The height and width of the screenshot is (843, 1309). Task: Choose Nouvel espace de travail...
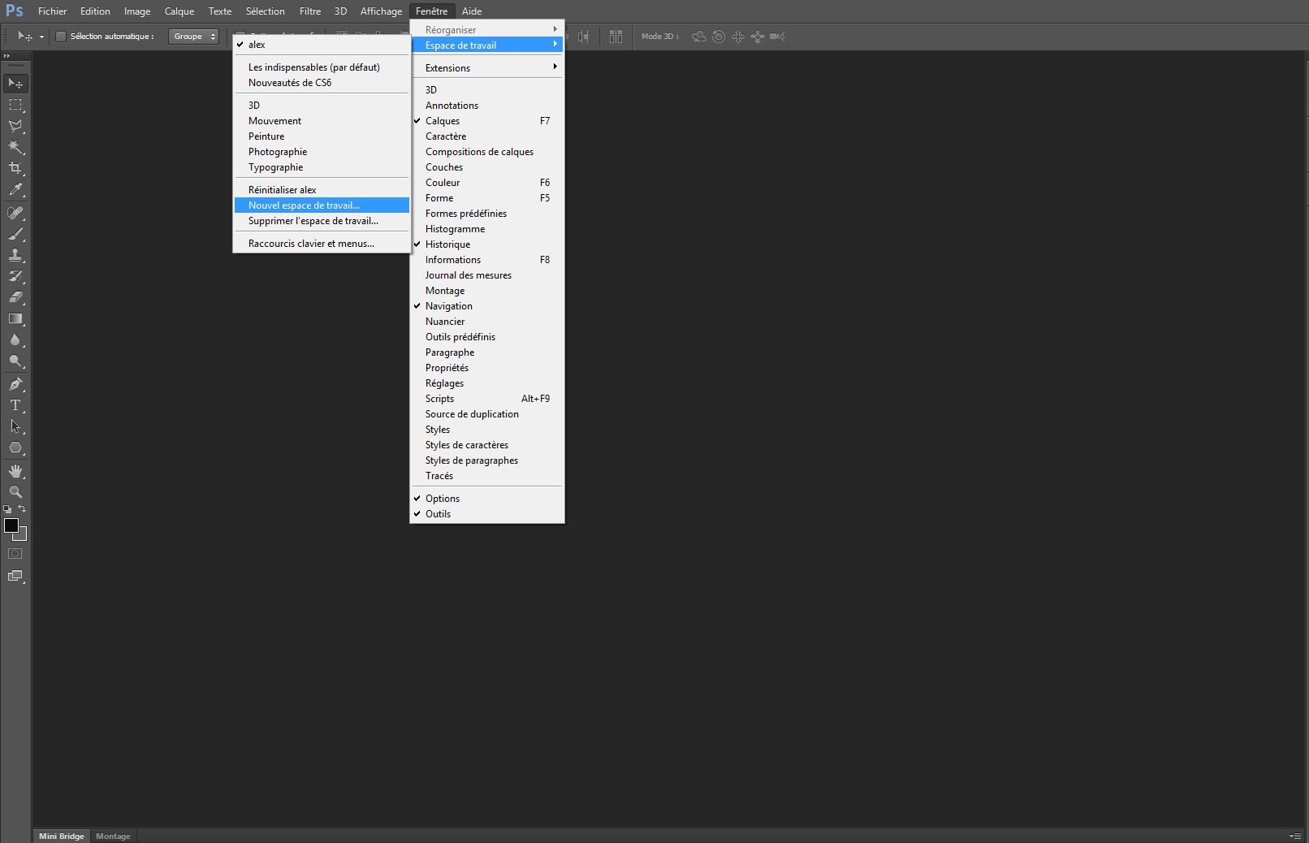coord(322,205)
